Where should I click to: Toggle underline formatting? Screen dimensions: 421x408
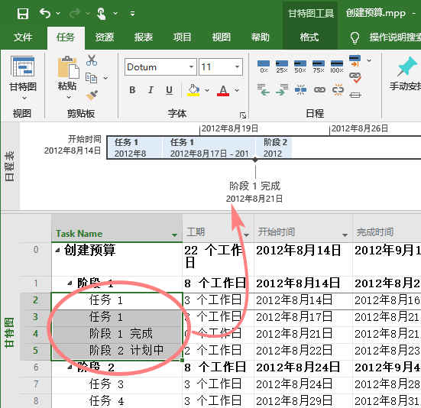(x=169, y=90)
